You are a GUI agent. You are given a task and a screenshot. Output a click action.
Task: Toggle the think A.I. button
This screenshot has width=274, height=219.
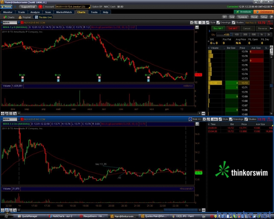(x=195, y=119)
